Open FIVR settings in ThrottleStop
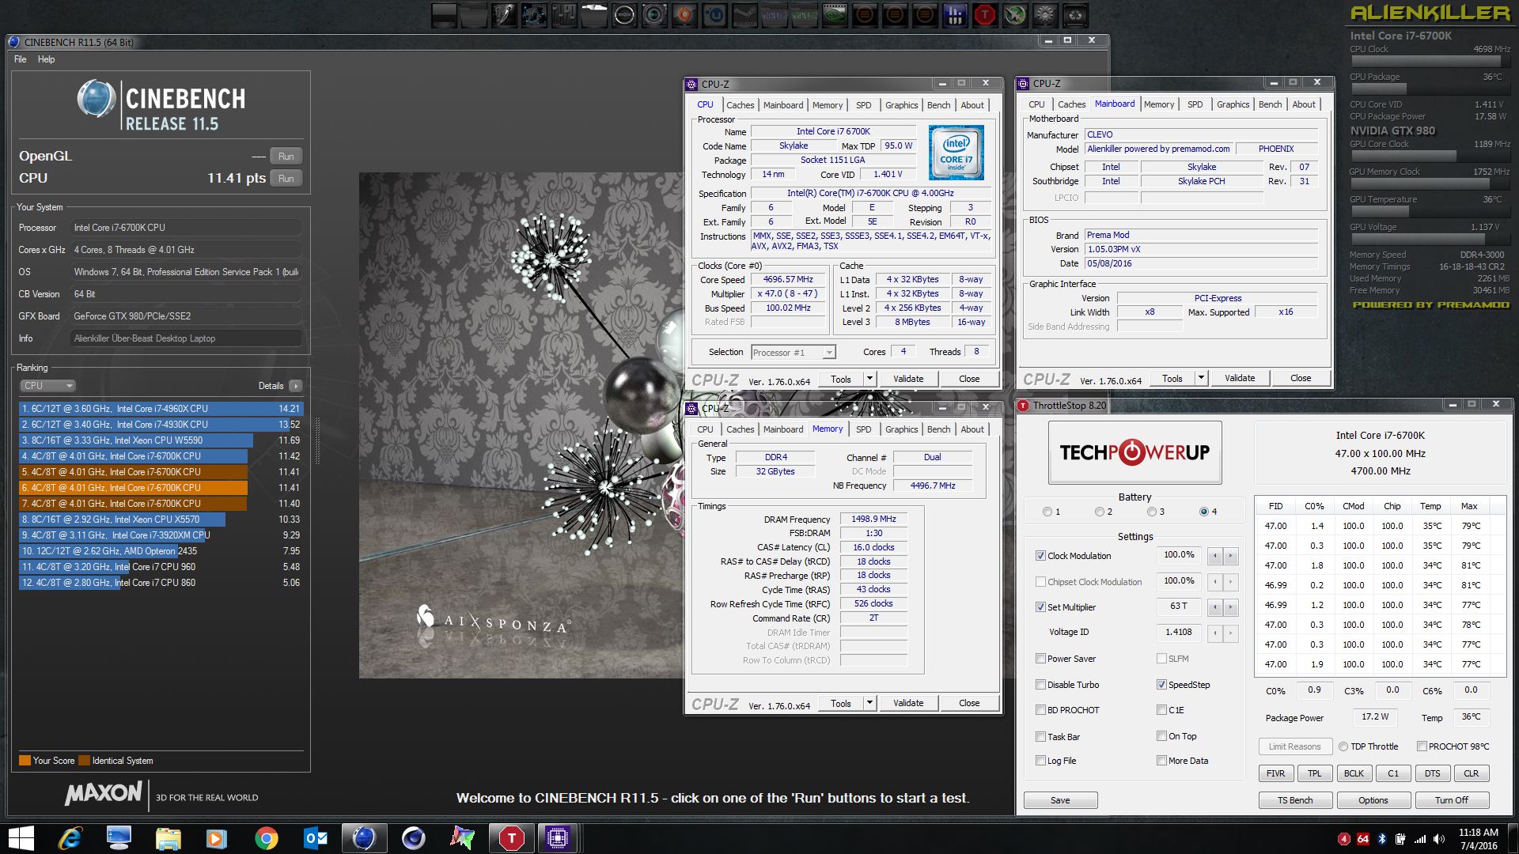 coord(1276,773)
